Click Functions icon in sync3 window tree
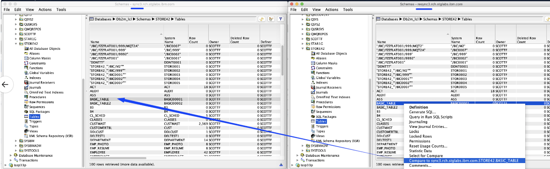Screen dimensions: 550x169 tap(26, 68)
